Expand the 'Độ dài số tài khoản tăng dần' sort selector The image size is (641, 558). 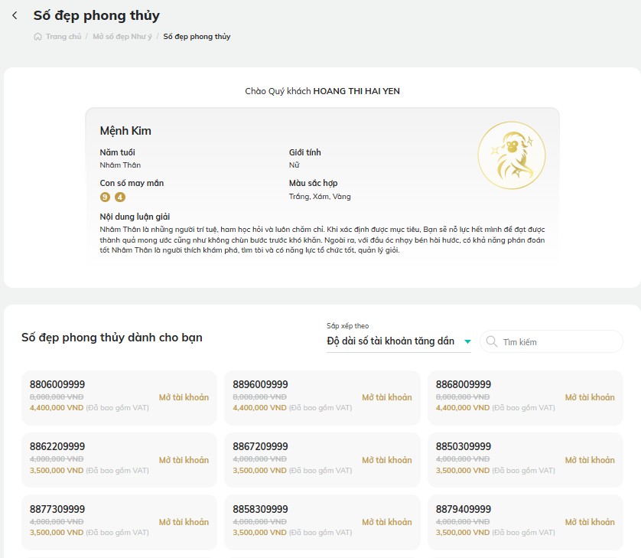coord(399,341)
